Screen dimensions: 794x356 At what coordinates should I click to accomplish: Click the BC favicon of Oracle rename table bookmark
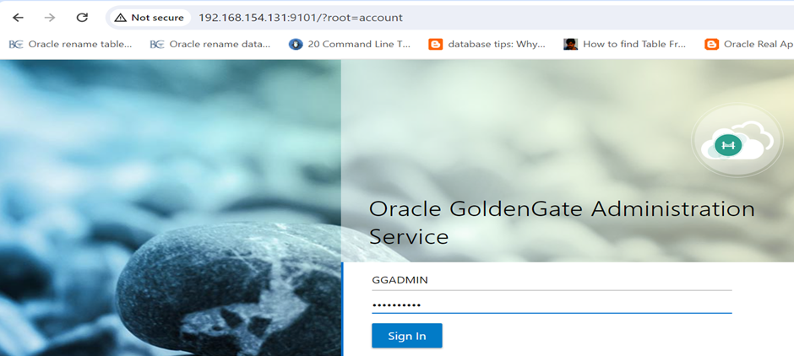click(16, 44)
